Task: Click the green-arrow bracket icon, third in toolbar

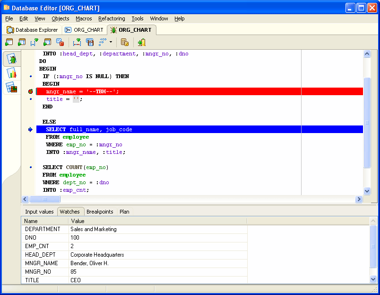Action: (x=35, y=42)
